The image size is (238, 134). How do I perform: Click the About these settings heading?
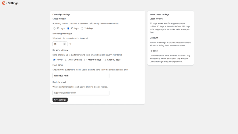pos(159,15)
